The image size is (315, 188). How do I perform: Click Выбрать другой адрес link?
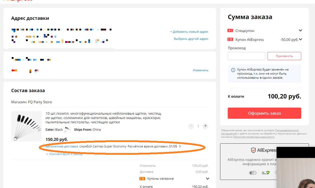(191, 39)
